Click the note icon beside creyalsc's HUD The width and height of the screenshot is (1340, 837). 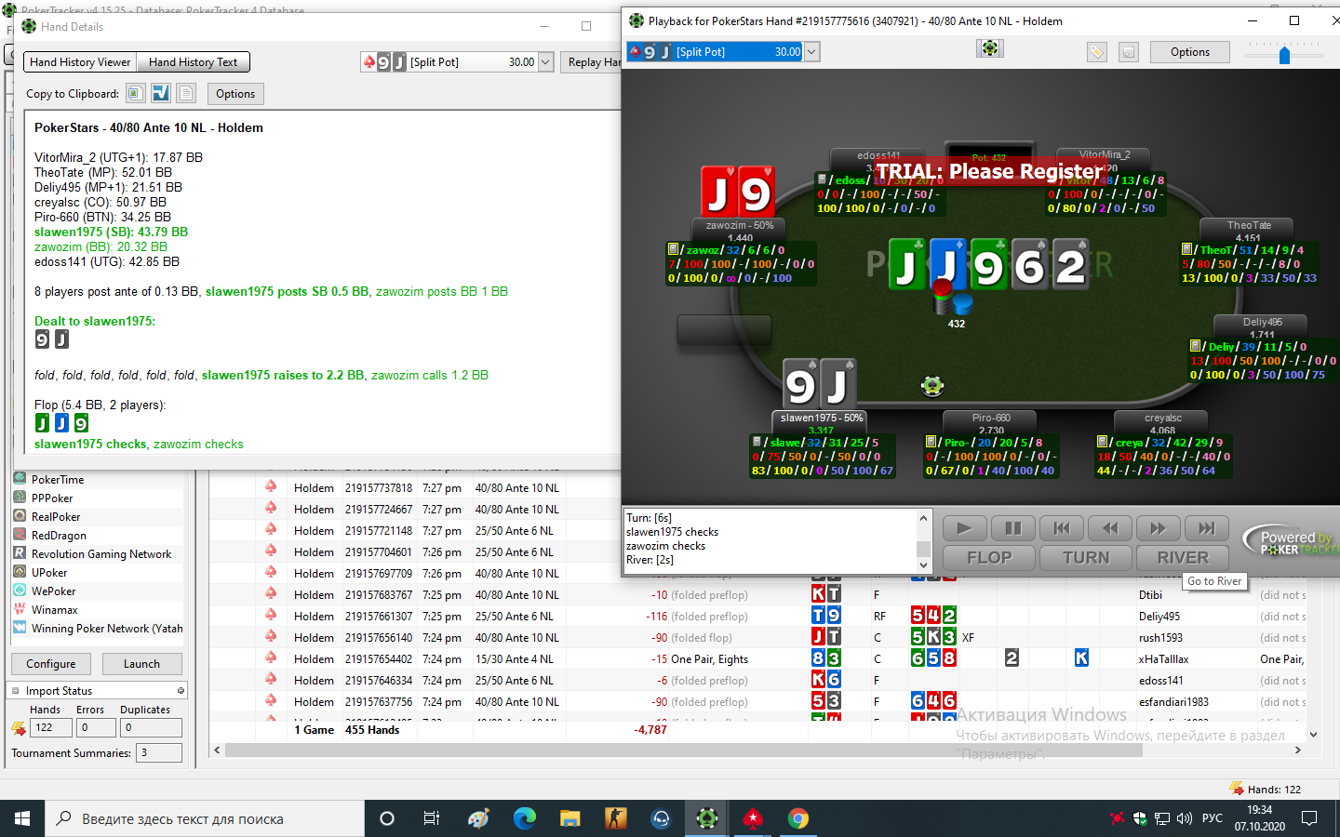1103,442
